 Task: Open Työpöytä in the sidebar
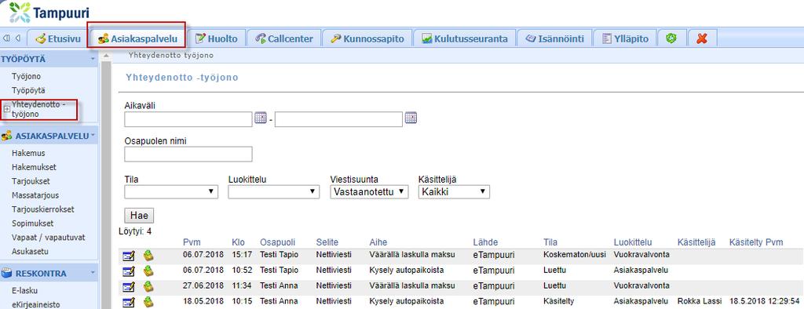pos(28,91)
